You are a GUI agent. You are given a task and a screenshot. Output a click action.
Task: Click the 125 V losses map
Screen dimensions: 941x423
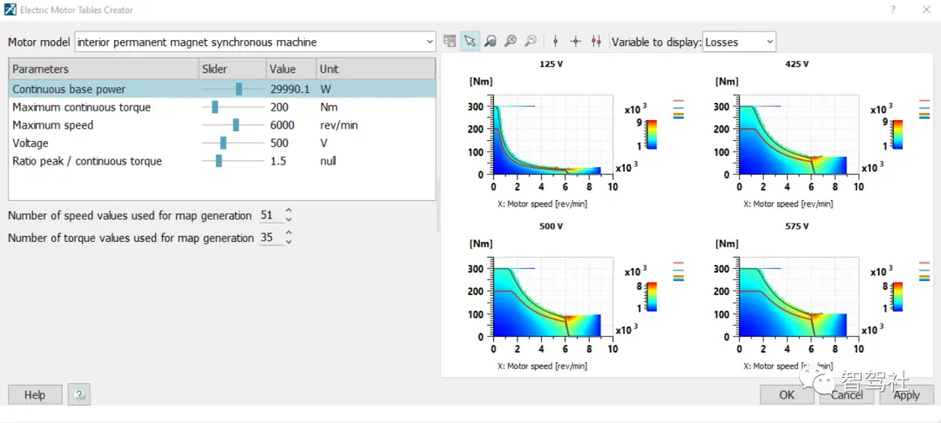point(552,135)
